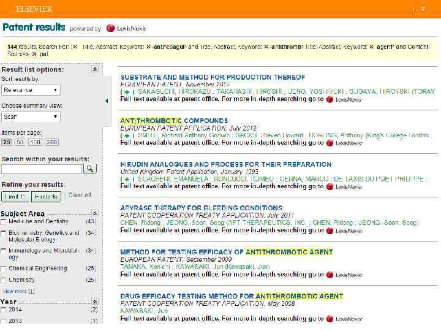Viewport: 441px width, 331px height.
Task: Check Biochemistry, Genetics and Molecular Biology
Action: click(x=4, y=234)
